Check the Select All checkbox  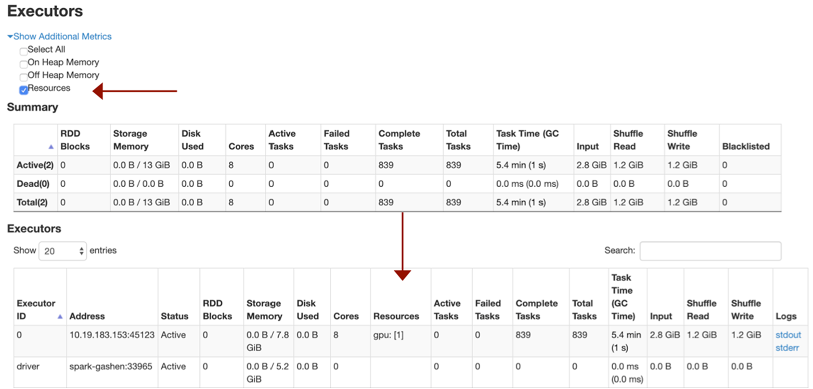23,51
